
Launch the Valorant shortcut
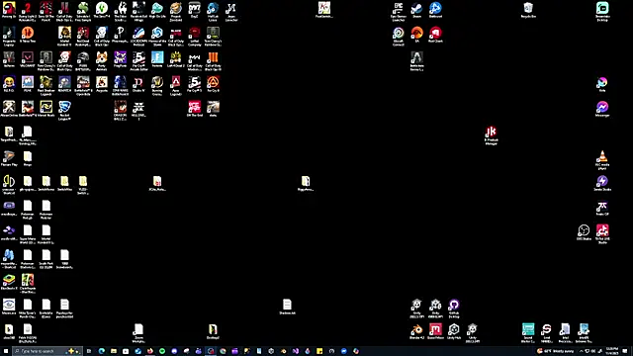(28, 59)
